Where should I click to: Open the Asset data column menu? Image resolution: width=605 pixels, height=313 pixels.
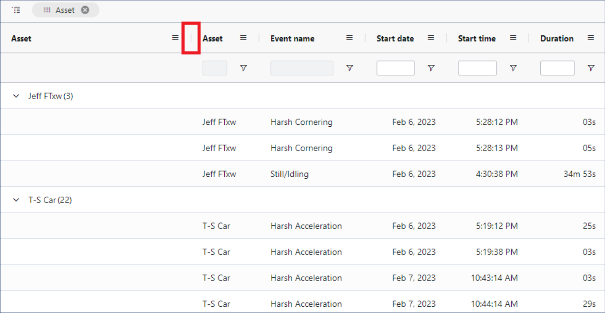point(243,38)
